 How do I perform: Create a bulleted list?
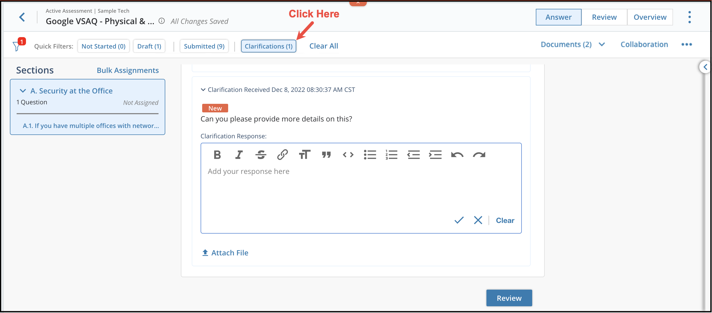point(370,155)
